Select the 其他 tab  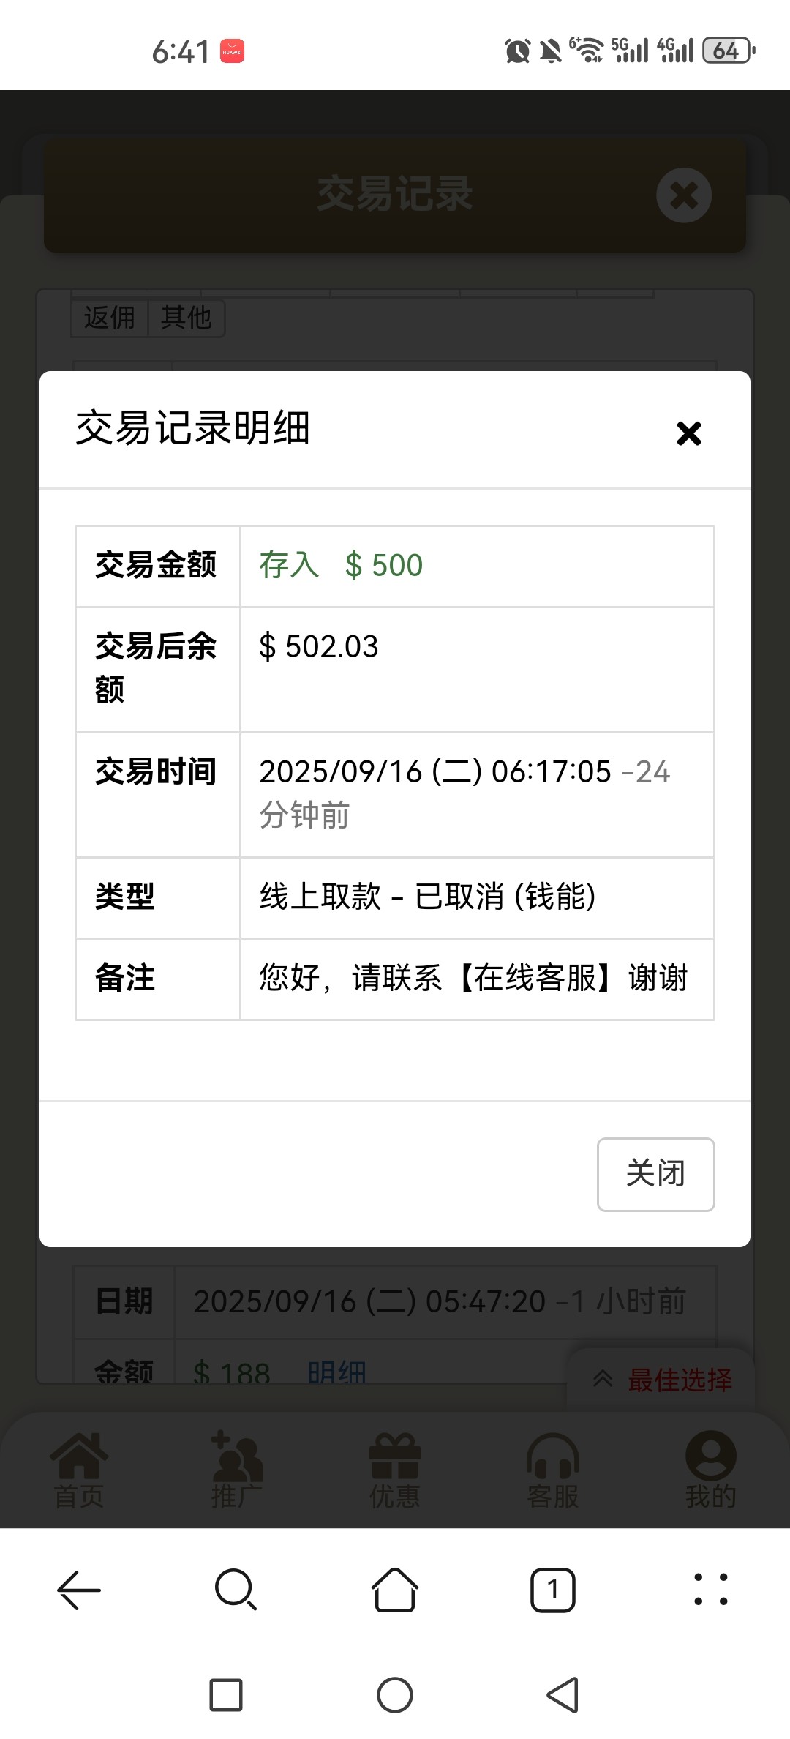pos(187,318)
